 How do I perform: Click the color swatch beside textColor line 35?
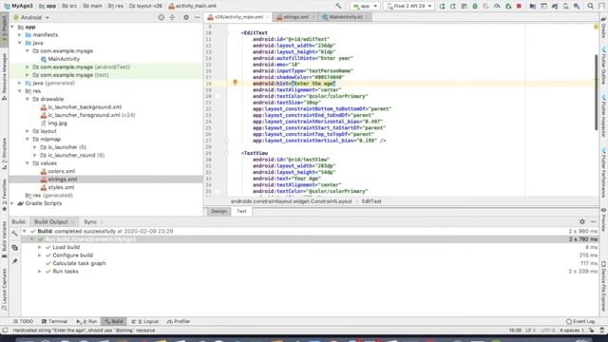coord(218,191)
